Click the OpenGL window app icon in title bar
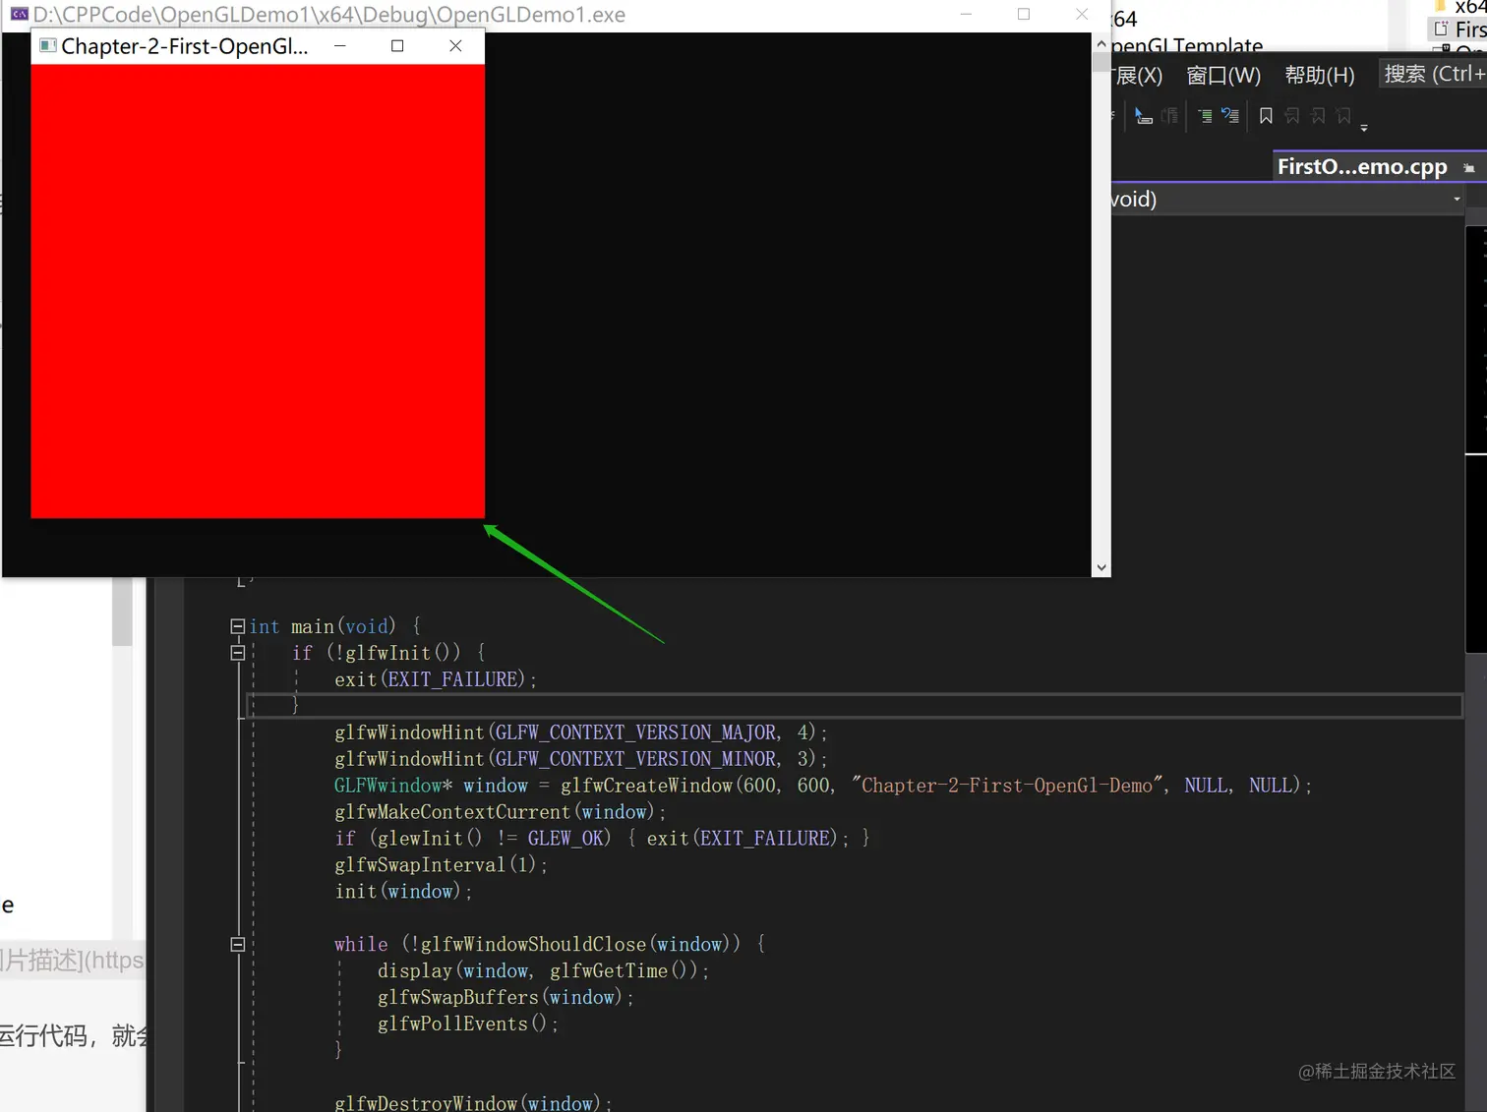The image size is (1487, 1112). [x=47, y=46]
